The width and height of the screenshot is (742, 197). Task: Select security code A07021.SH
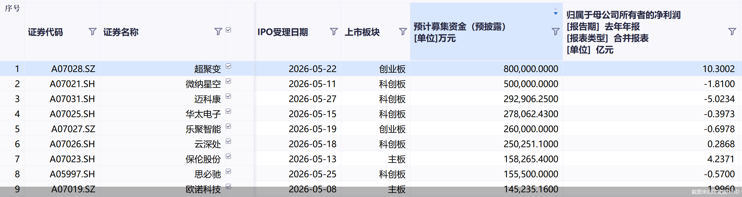click(x=72, y=84)
